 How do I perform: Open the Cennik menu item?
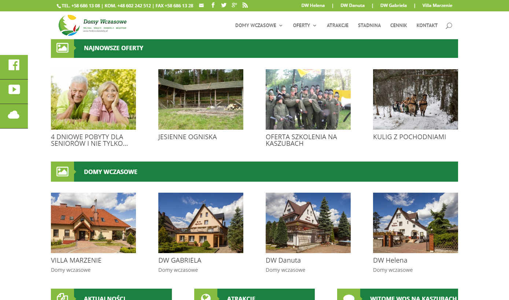point(398,26)
